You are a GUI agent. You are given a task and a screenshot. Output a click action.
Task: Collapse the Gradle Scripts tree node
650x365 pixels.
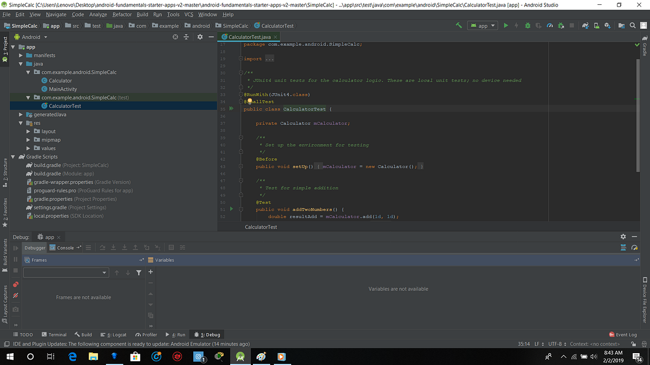12,156
